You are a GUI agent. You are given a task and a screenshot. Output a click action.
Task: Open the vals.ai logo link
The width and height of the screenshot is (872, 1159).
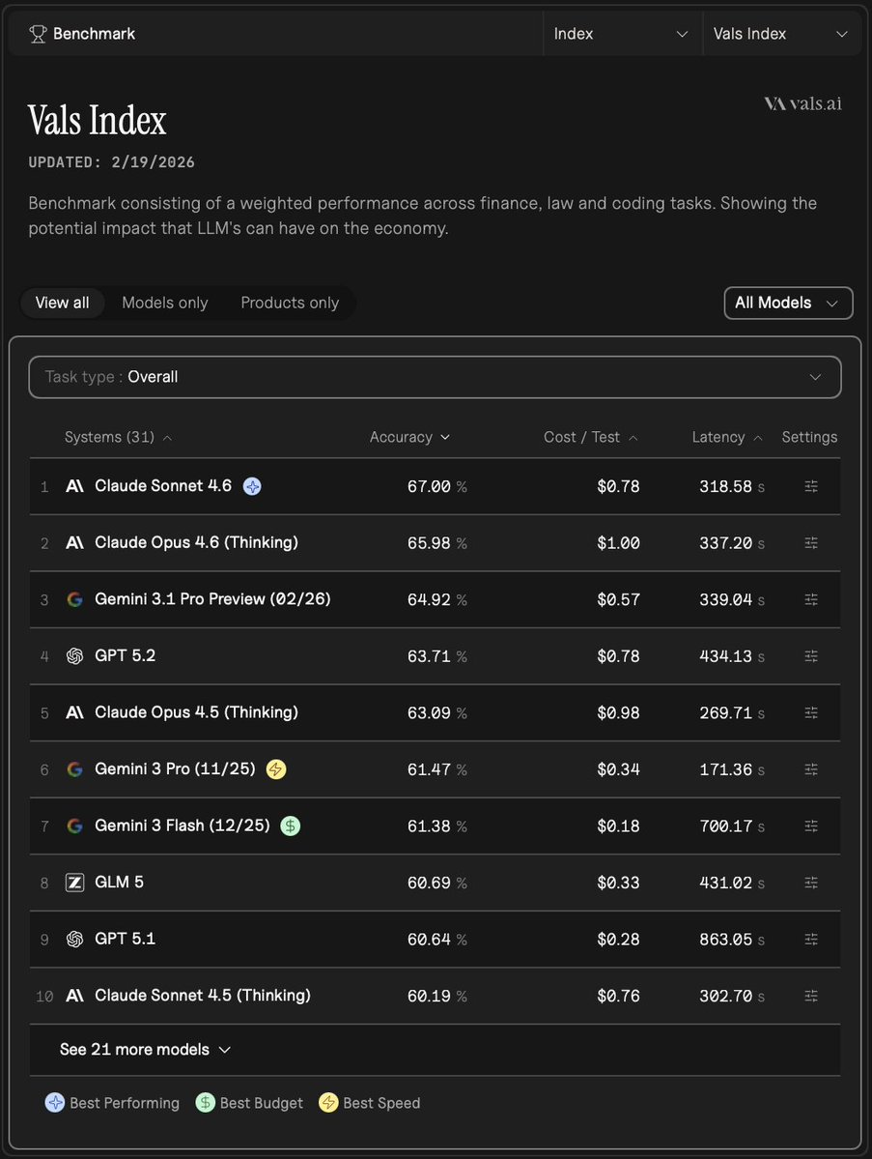point(802,103)
